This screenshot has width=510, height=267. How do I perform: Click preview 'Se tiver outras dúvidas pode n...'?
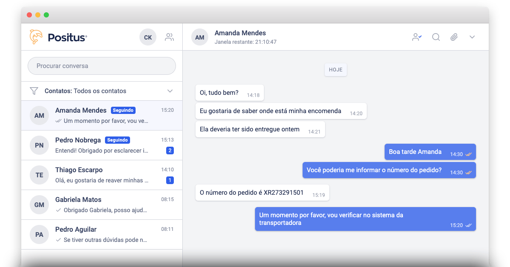(x=105, y=240)
